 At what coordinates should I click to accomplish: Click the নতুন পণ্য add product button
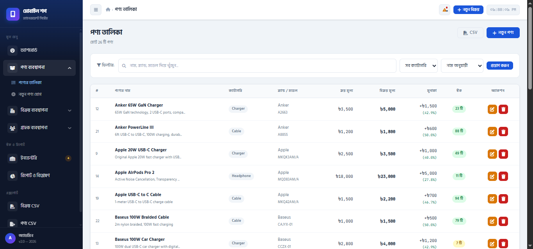503,33
